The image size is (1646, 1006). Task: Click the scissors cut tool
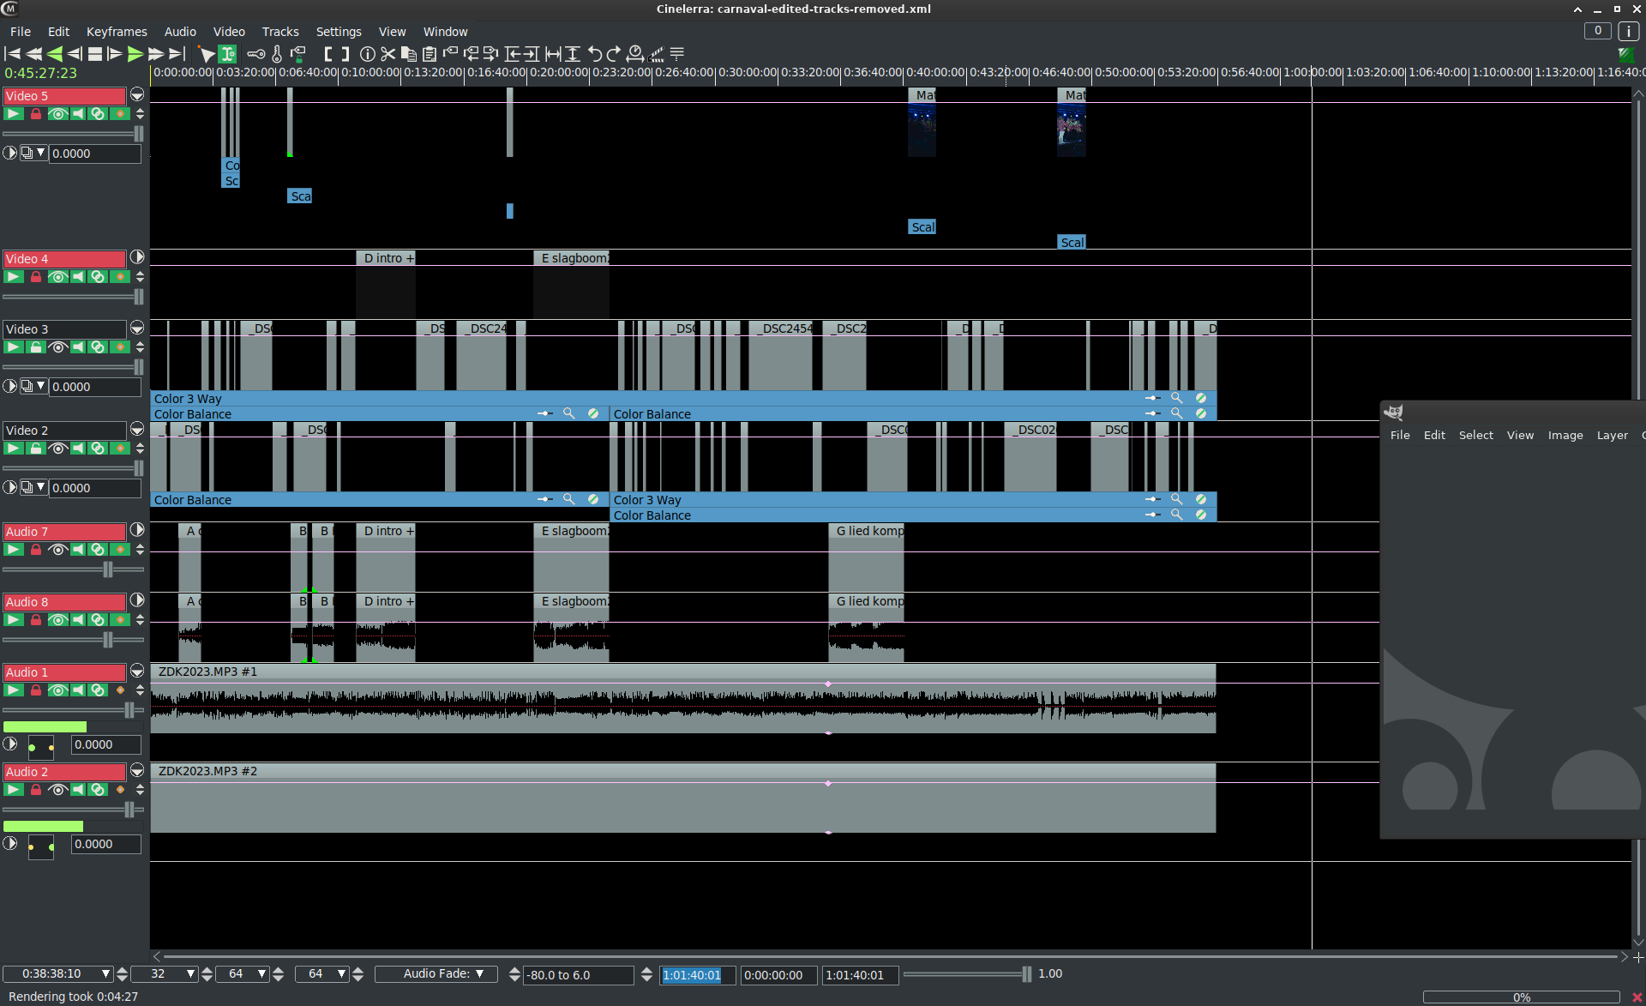click(x=388, y=54)
